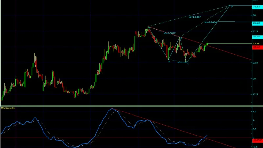
Task: Select the red MACD value label on axis
Action: coord(257,140)
